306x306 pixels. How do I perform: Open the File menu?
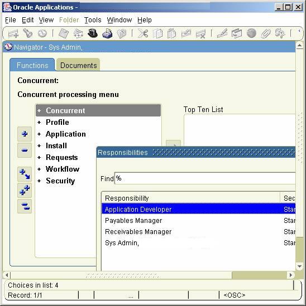[x=11, y=20]
